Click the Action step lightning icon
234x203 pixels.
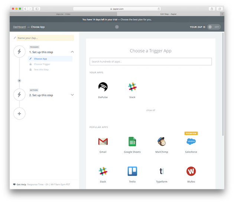click(19, 94)
